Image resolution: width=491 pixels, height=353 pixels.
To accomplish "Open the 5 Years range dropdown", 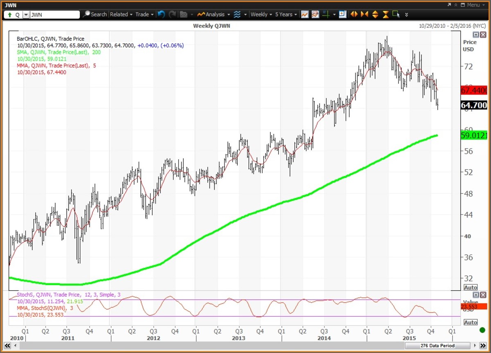I will (286, 14).
